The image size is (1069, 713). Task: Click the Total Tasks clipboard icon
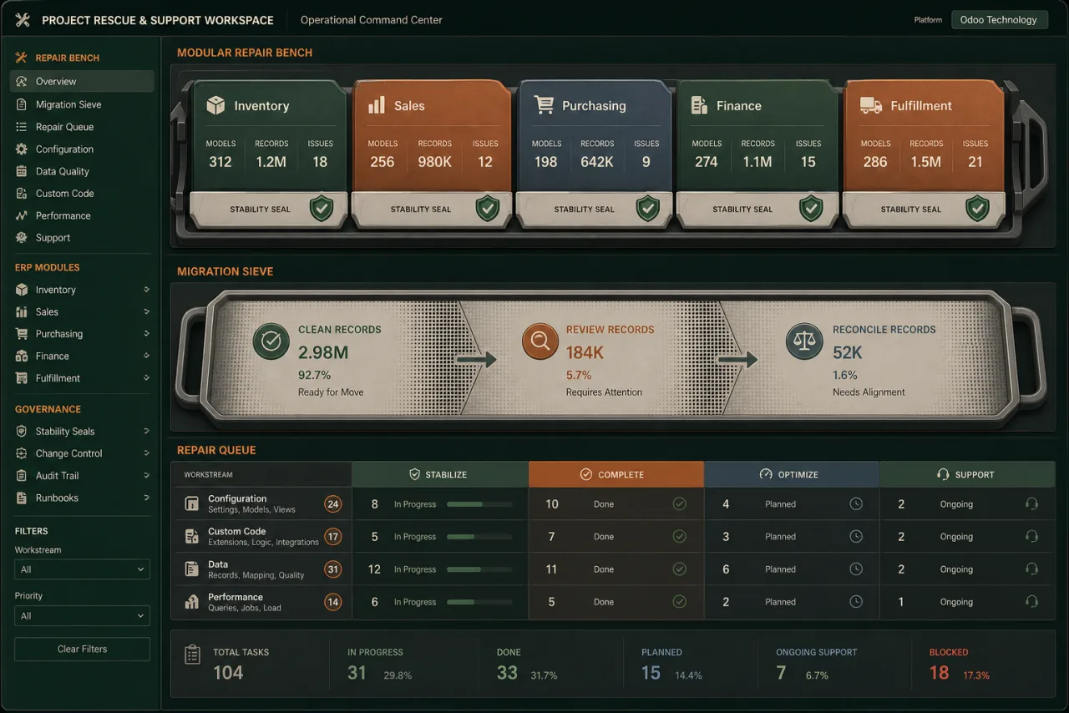coord(192,655)
